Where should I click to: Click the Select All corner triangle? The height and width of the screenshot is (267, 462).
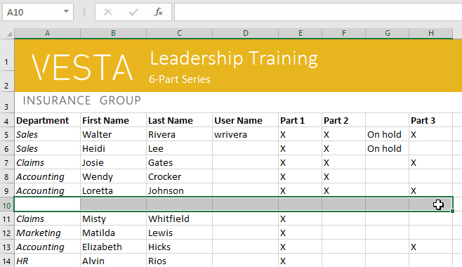pyautogui.click(x=9, y=34)
